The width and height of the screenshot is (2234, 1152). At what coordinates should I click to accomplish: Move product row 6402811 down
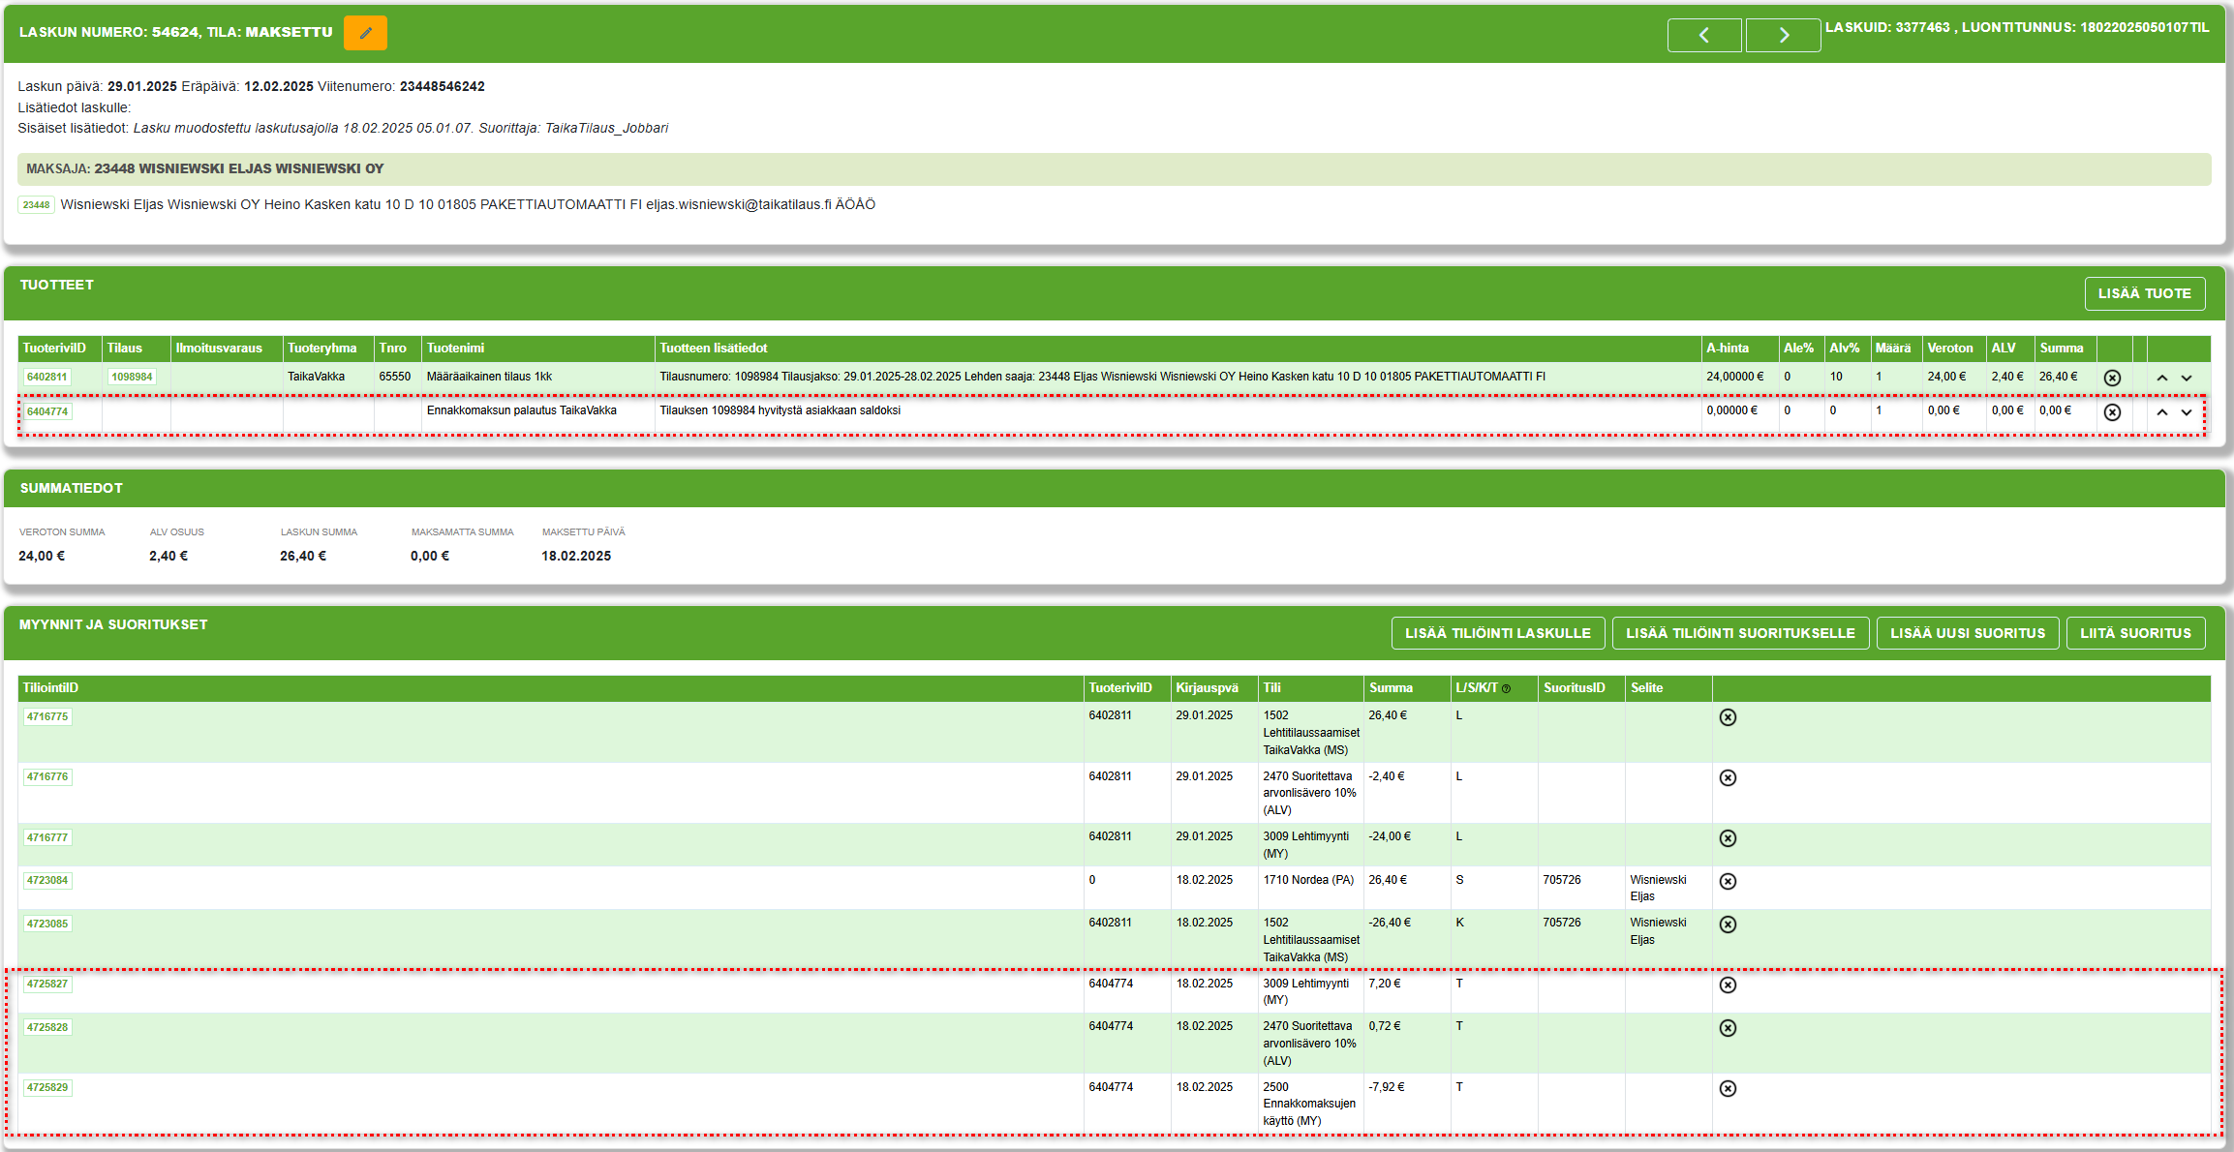pos(2187,378)
